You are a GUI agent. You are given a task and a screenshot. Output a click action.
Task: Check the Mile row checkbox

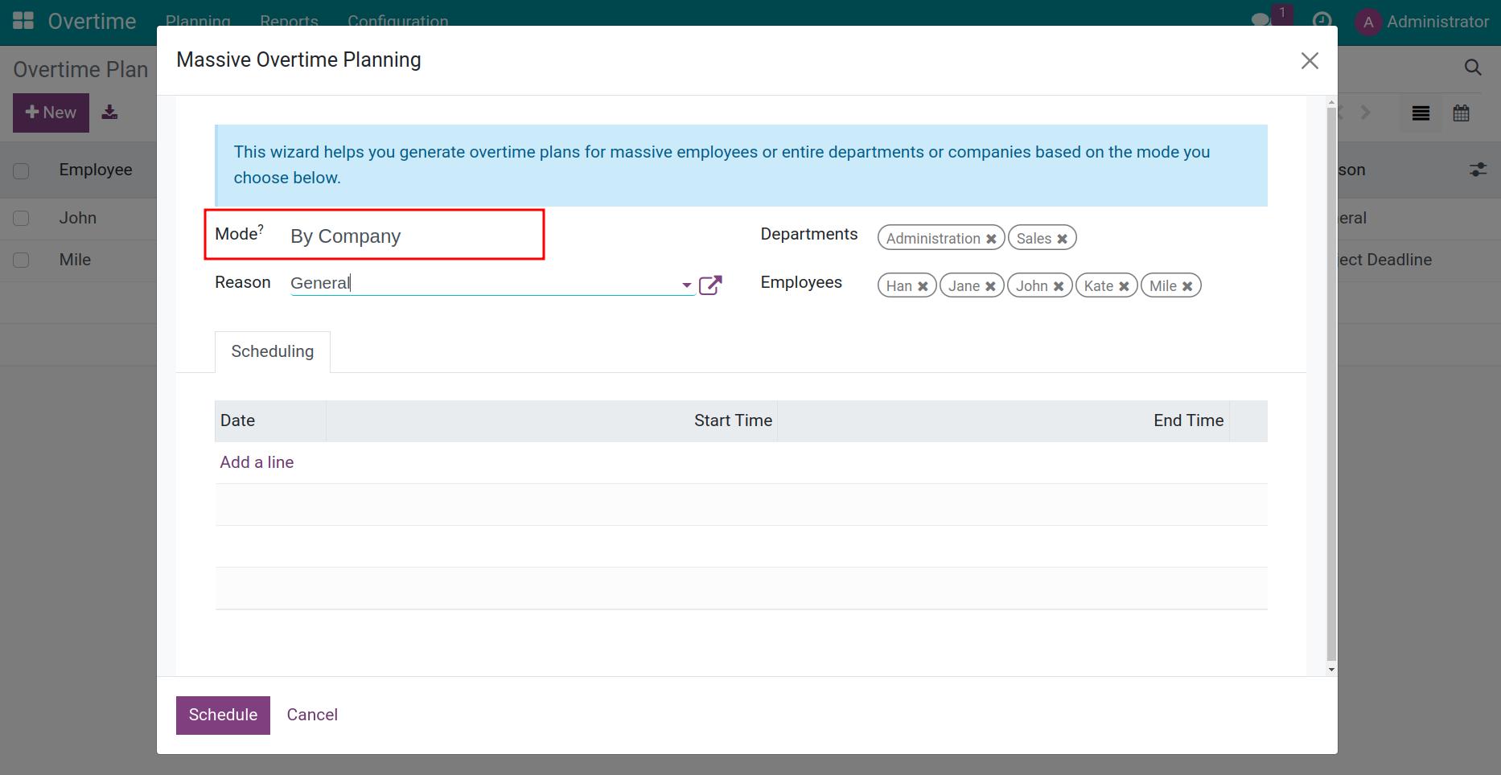[x=22, y=260]
